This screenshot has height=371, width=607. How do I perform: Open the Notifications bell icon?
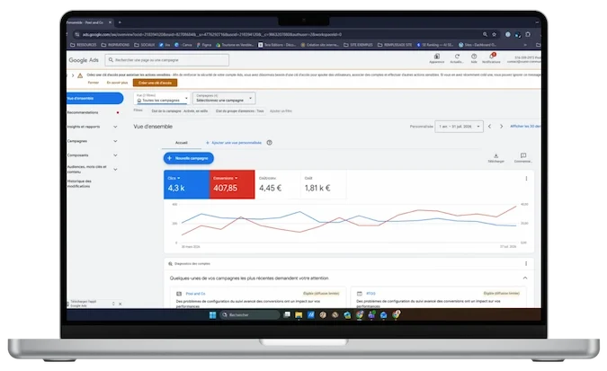coord(492,57)
